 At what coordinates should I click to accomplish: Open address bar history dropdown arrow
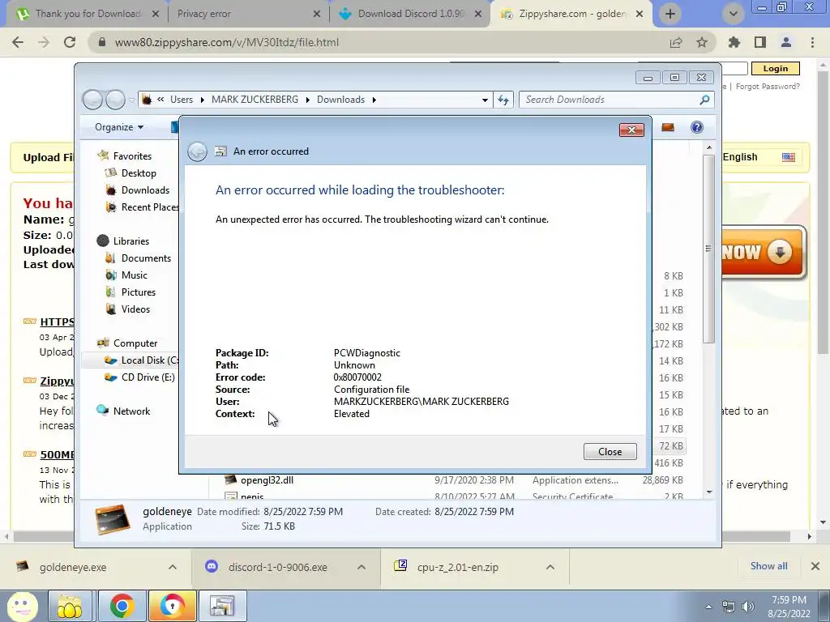pos(485,100)
